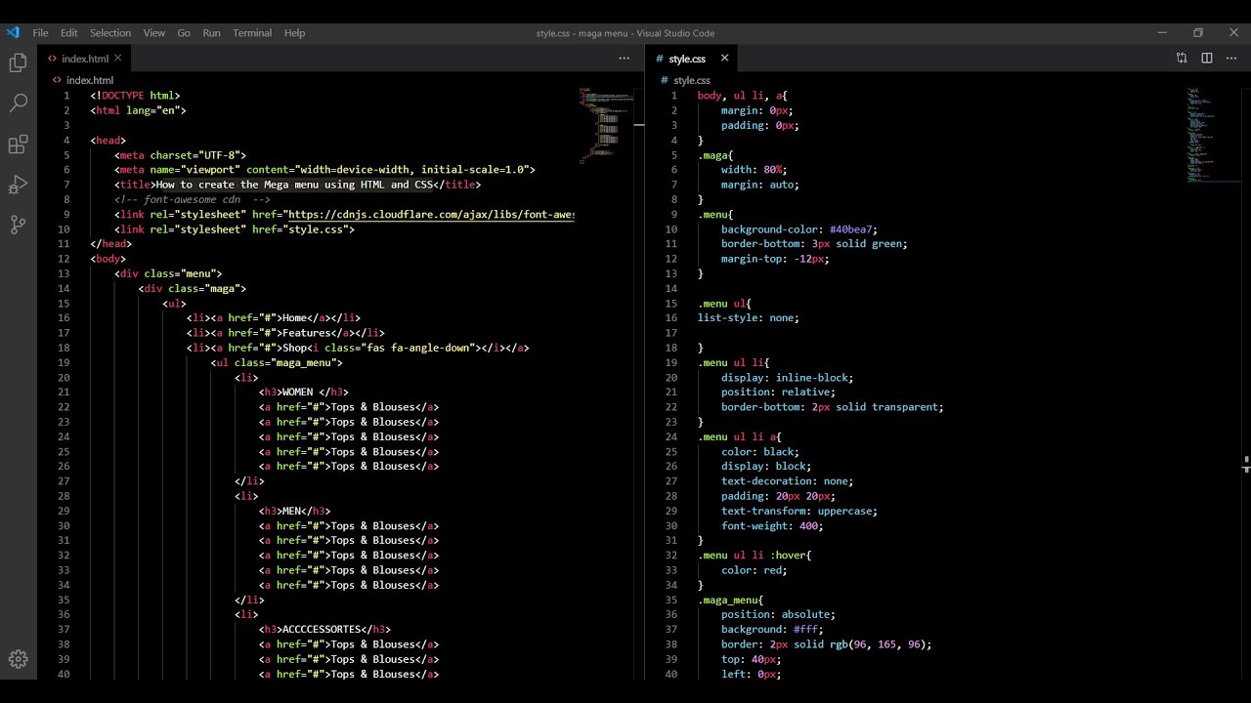The height and width of the screenshot is (703, 1251).
Task: Close the index.html editor tab
Action: [118, 58]
